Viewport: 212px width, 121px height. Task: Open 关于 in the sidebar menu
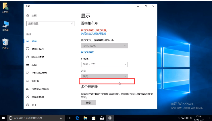point(34,105)
